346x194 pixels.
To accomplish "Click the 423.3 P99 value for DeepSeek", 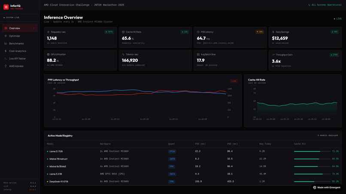I will pyautogui.click(x=231, y=182).
